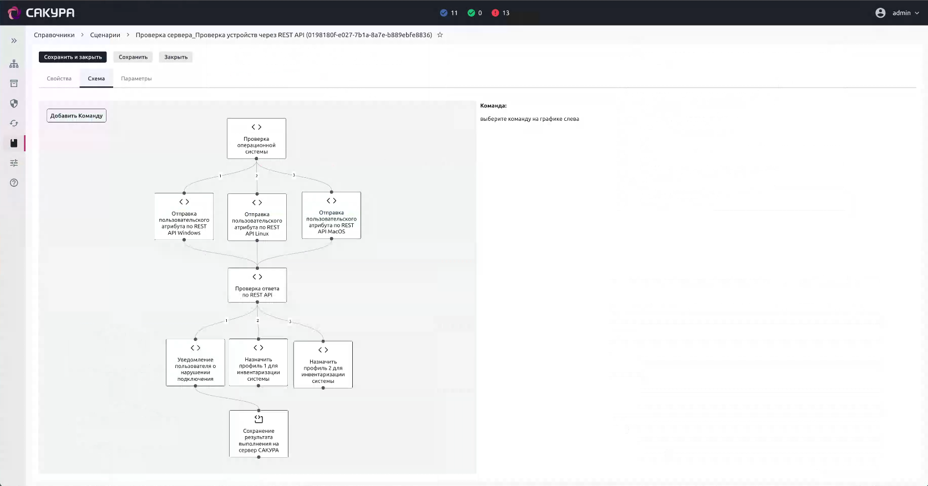Click the plain Сохранить button
Viewport: 928px width, 486px height.
pos(133,57)
